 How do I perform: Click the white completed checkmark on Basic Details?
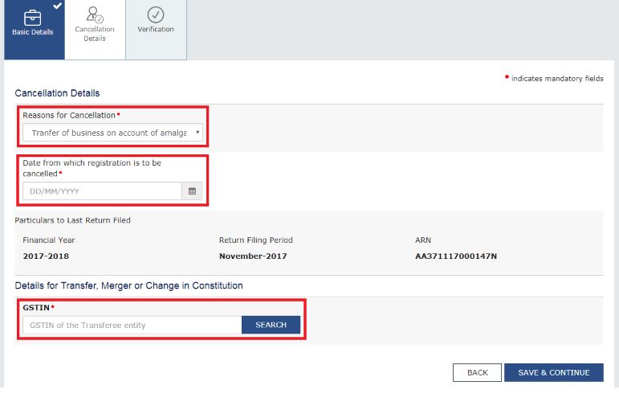click(58, 5)
